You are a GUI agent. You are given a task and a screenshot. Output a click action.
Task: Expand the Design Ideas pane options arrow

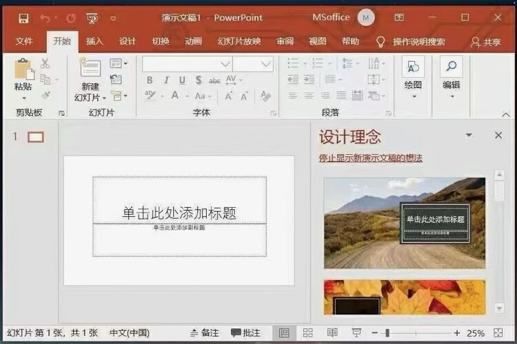pyautogui.click(x=469, y=136)
